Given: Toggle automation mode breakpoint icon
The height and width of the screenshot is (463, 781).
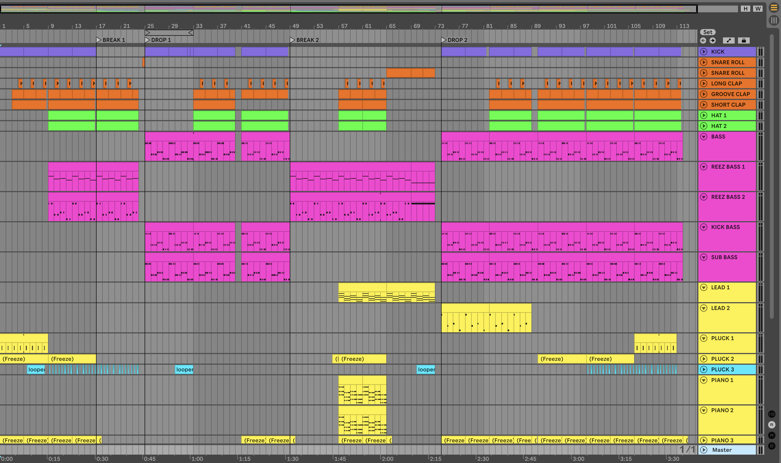Looking at the screenshot, I should tap(729, 40).
